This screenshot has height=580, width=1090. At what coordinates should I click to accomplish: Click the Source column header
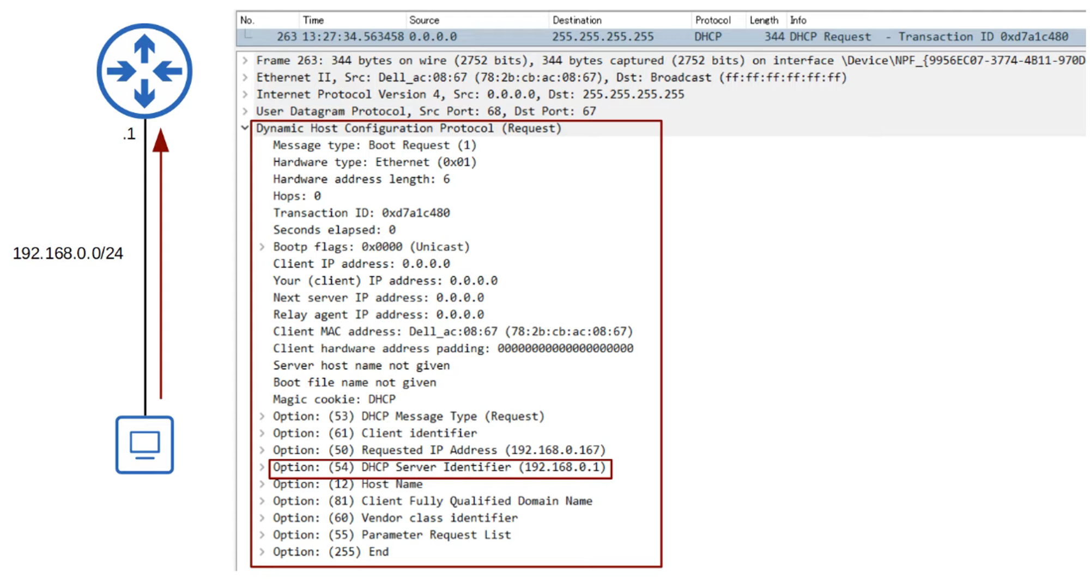[424, 20]
